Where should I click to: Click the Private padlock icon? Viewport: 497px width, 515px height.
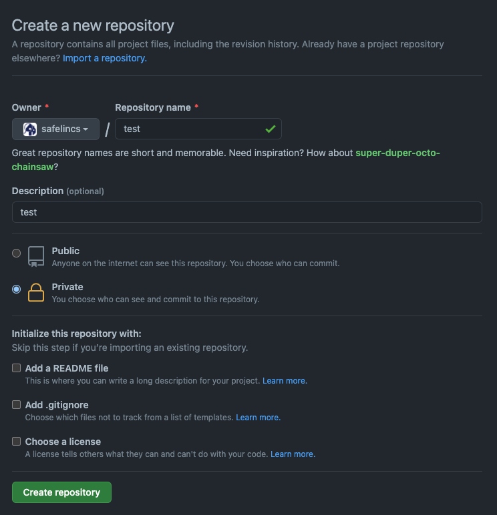tap(36, 292)
